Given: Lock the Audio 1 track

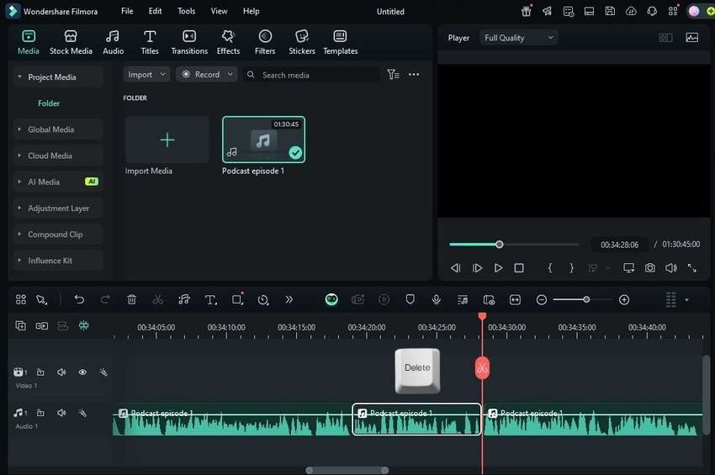Looking at the screenshot, I should (40, 413).
